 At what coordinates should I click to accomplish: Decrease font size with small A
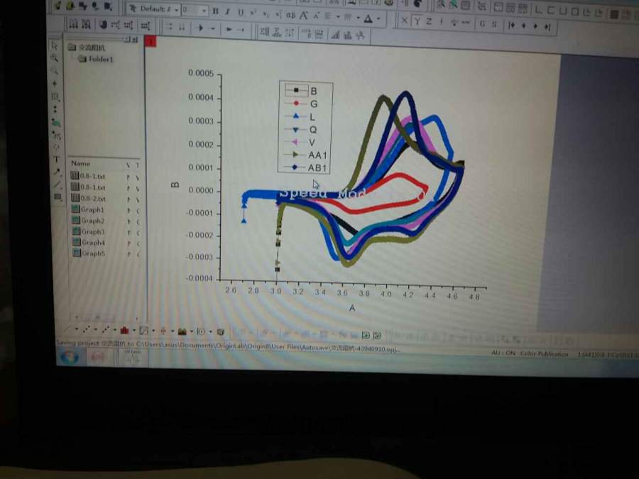316,16
